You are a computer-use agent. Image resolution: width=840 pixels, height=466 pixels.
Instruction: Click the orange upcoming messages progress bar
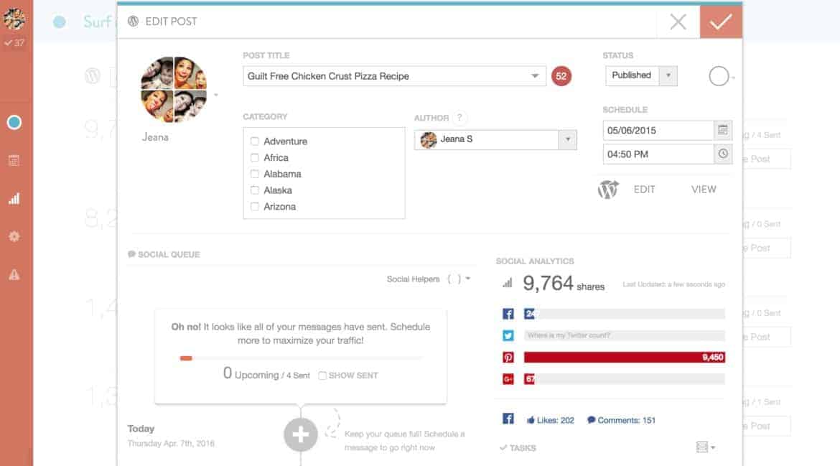[x=187, y=358]
